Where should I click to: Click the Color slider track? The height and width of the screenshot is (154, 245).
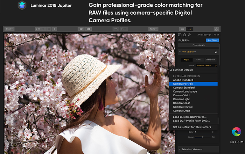click(203, 132)
